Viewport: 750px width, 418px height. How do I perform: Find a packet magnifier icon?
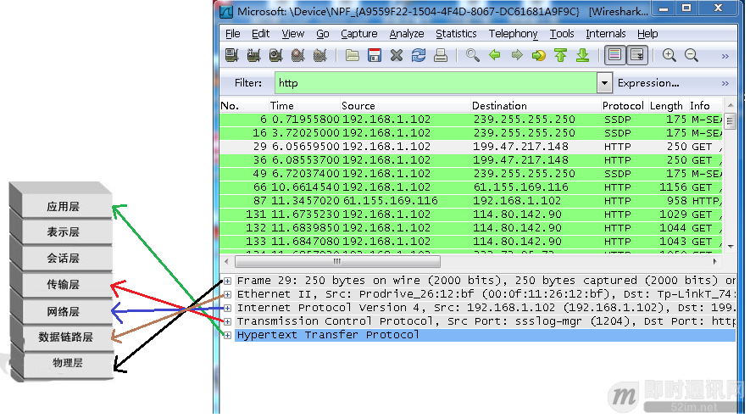[x=473, y=55]
